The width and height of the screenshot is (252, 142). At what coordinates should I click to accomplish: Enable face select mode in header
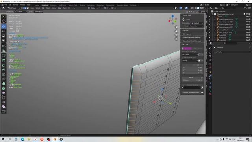28,8
